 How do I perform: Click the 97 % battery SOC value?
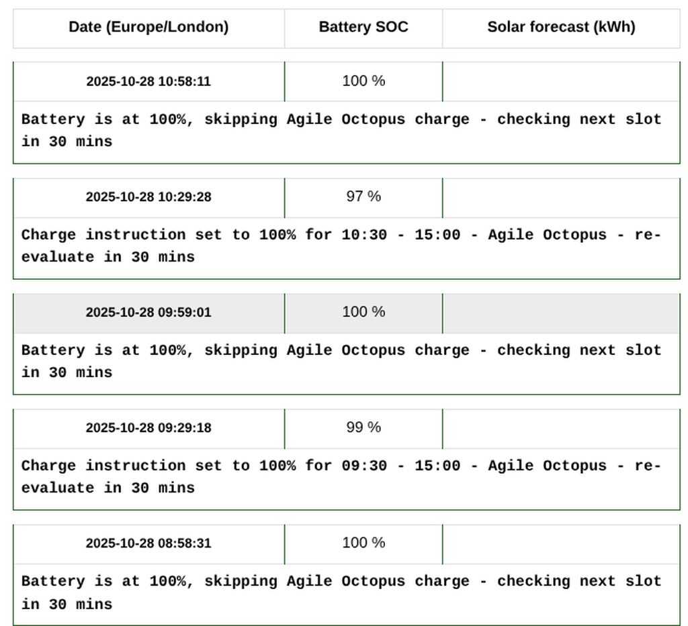(363, 197)
